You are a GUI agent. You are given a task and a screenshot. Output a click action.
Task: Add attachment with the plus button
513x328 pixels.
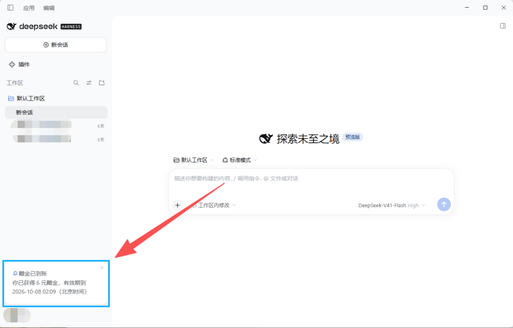(177, 205)
